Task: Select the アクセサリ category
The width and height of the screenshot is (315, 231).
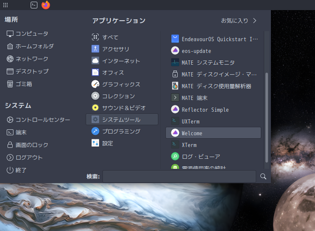Action: point(122,49)
